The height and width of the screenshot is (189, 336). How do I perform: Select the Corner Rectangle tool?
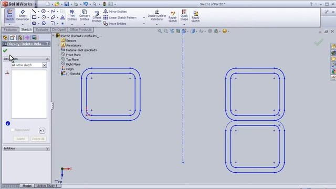(34, 17)
